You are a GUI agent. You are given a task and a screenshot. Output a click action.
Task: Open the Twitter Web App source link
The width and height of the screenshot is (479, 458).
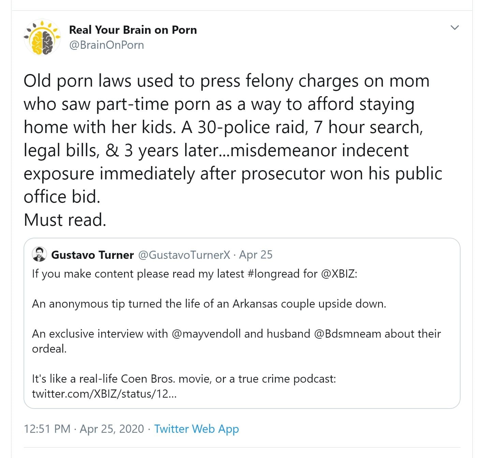click(x=197, y=429)
